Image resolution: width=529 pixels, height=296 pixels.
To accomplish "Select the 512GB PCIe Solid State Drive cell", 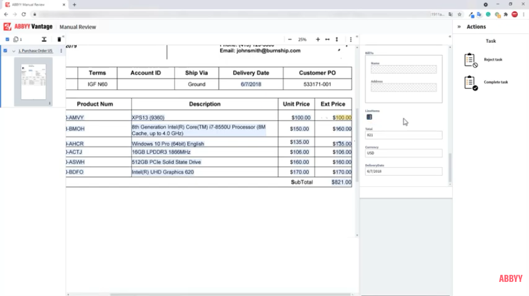I will [166, 162].
